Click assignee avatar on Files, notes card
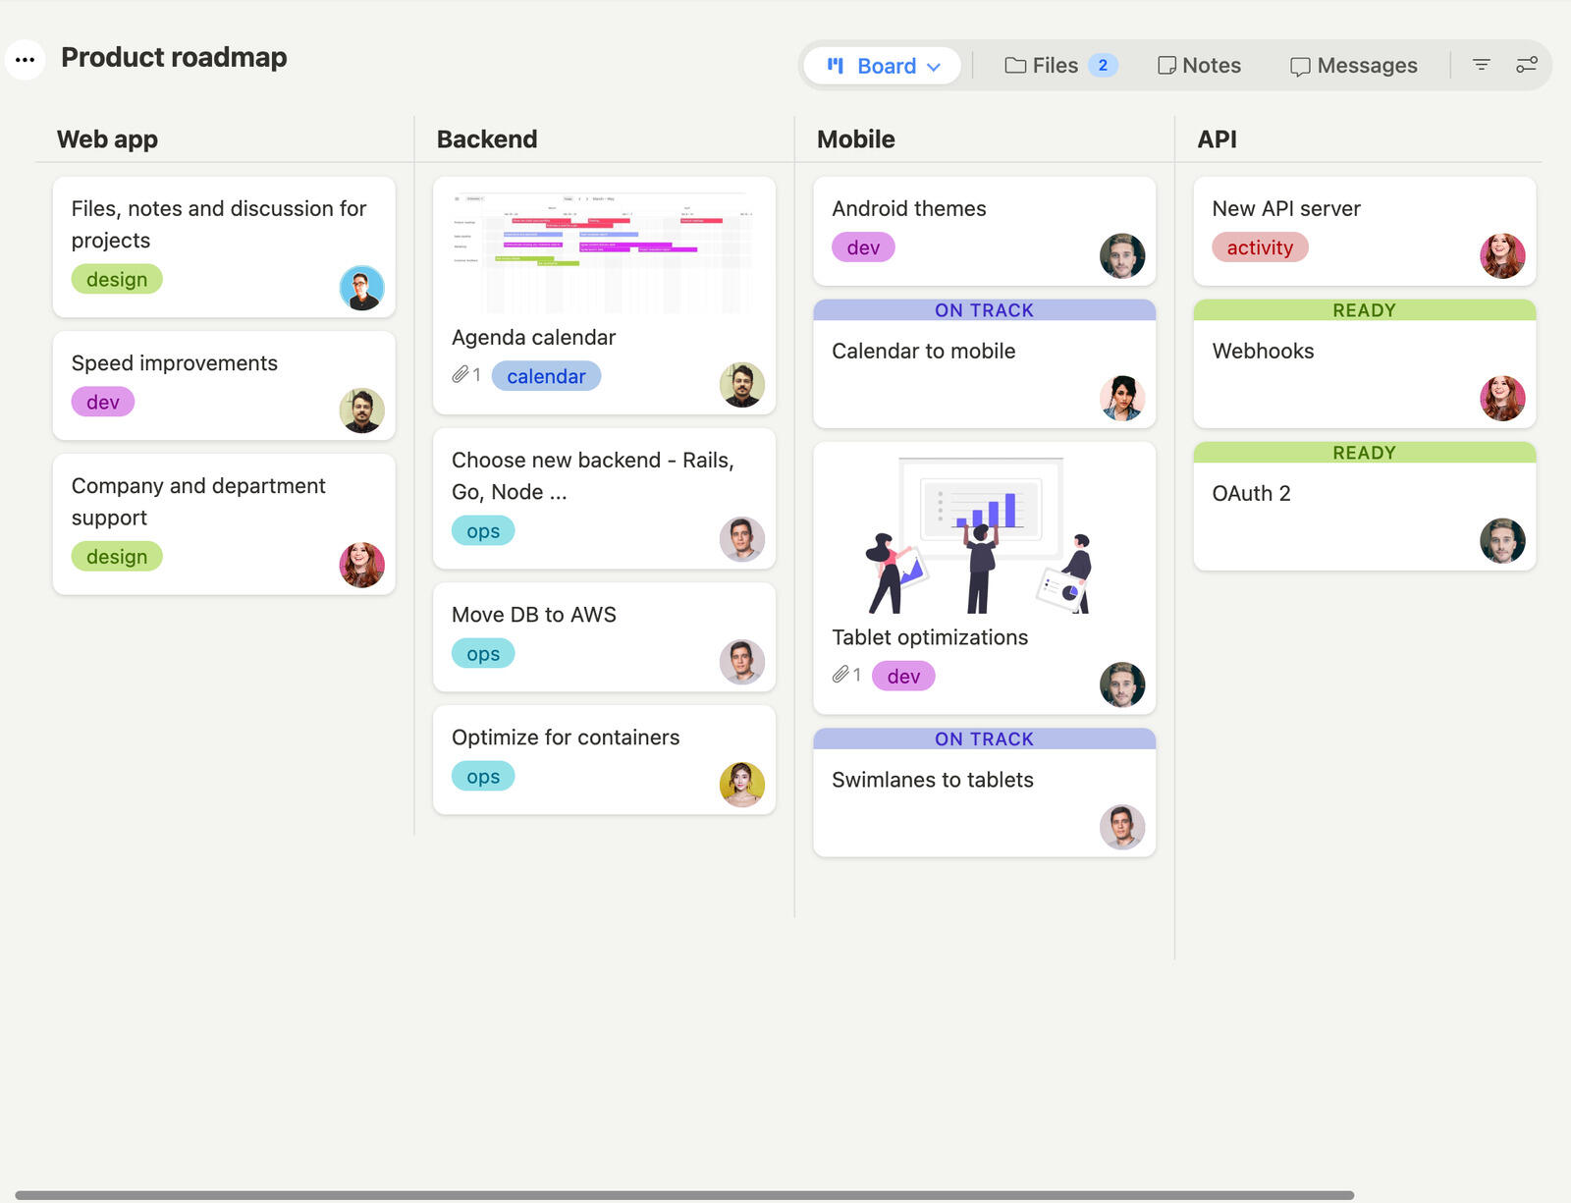The image size is (1571, 1203). click(x=361, y=288)
